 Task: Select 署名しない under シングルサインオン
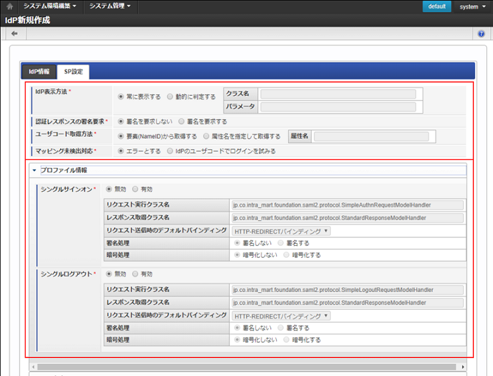[x=237, y=243]
